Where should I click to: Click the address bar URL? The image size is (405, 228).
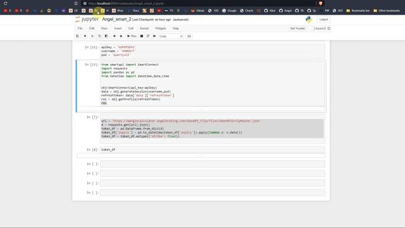click(x=126, y=3)
